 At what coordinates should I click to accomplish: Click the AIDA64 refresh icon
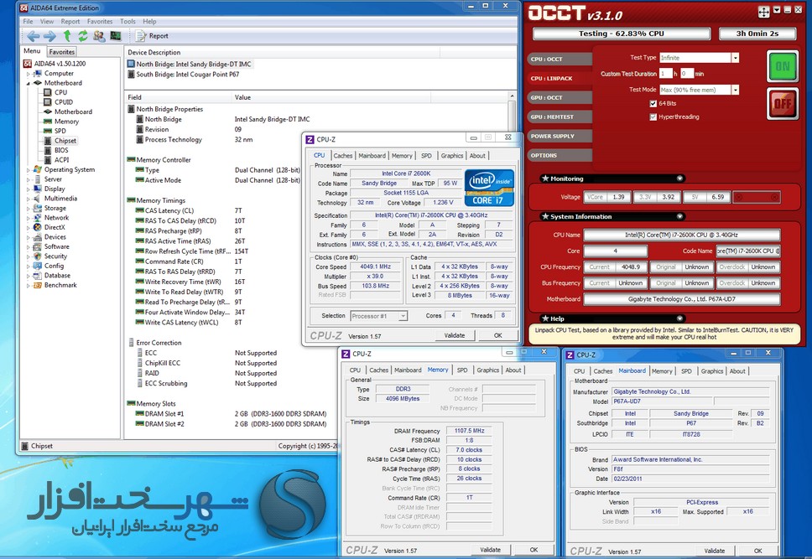[83, 36]
